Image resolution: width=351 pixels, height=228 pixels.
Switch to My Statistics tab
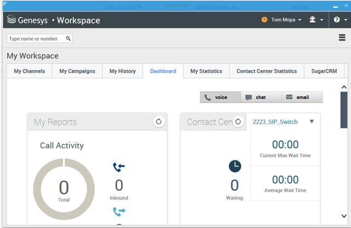point(206,71)
